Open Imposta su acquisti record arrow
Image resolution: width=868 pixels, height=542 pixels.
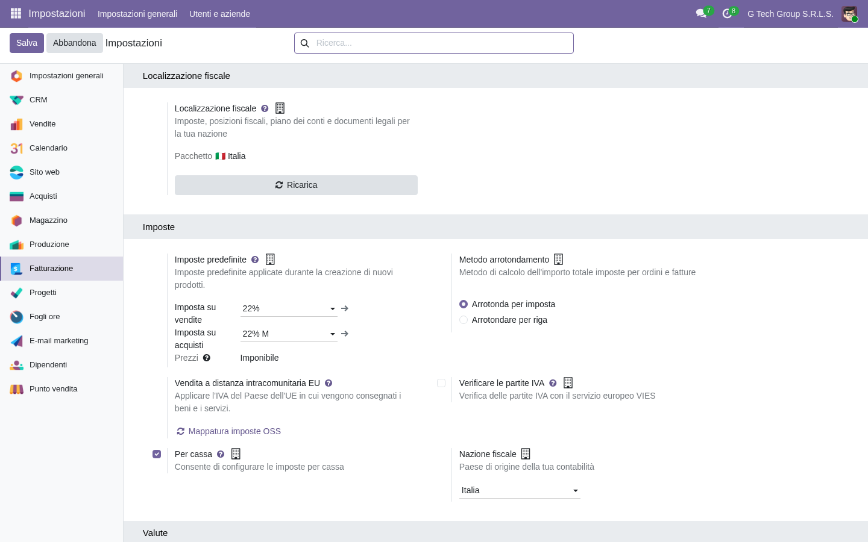(x=345, y=334)
